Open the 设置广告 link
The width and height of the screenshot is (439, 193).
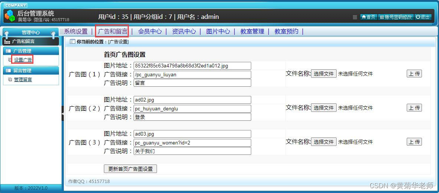pos(23,60)
